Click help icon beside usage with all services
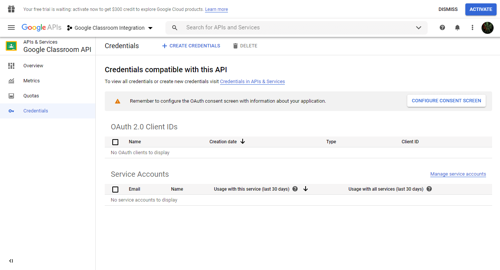 [x=429, y=189]
